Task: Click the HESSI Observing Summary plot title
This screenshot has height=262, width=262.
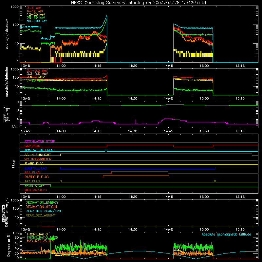Action: point(139,3)
